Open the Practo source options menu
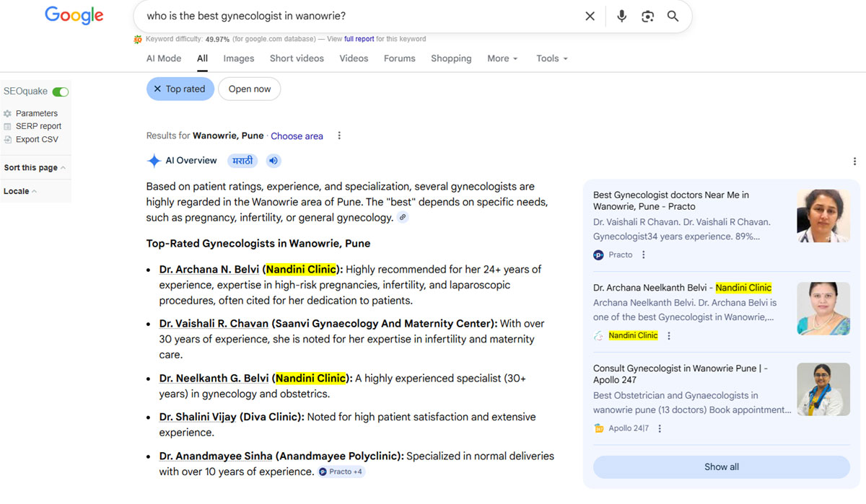The width and height of the screenshot is (866, 504). tap(644, 255)
